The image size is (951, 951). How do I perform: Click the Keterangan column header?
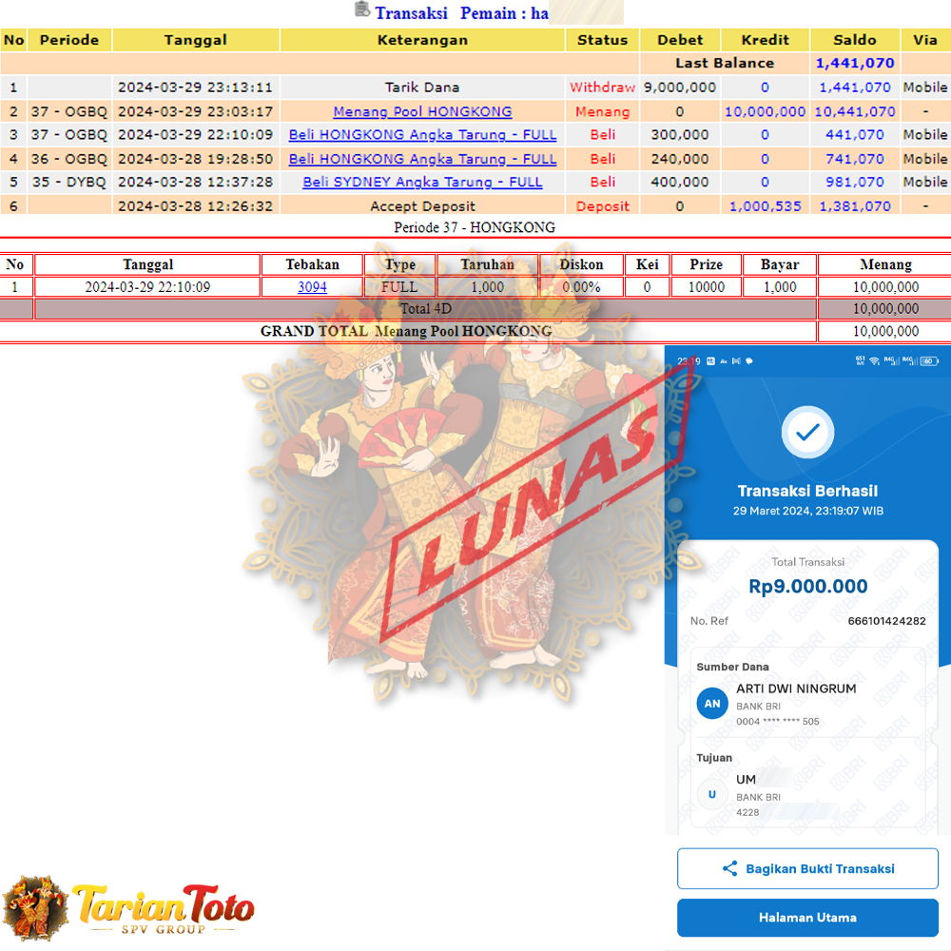pyautogui.click(x=422, y=40)
